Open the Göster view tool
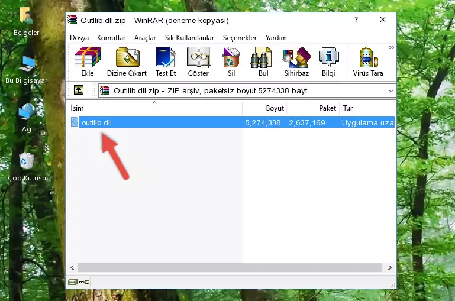Screen dimensions: 455x301 click(x=198, y=62)
